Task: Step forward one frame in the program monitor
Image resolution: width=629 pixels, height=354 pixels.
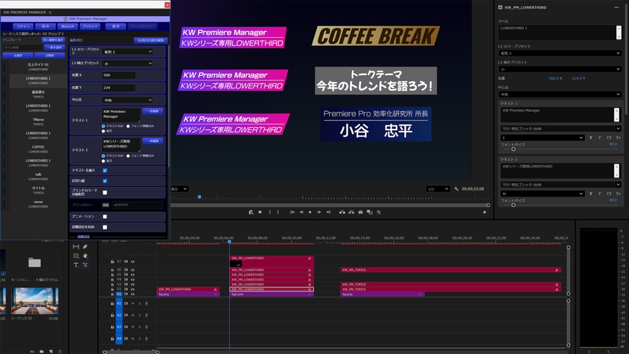Action: tap(319, 212)
